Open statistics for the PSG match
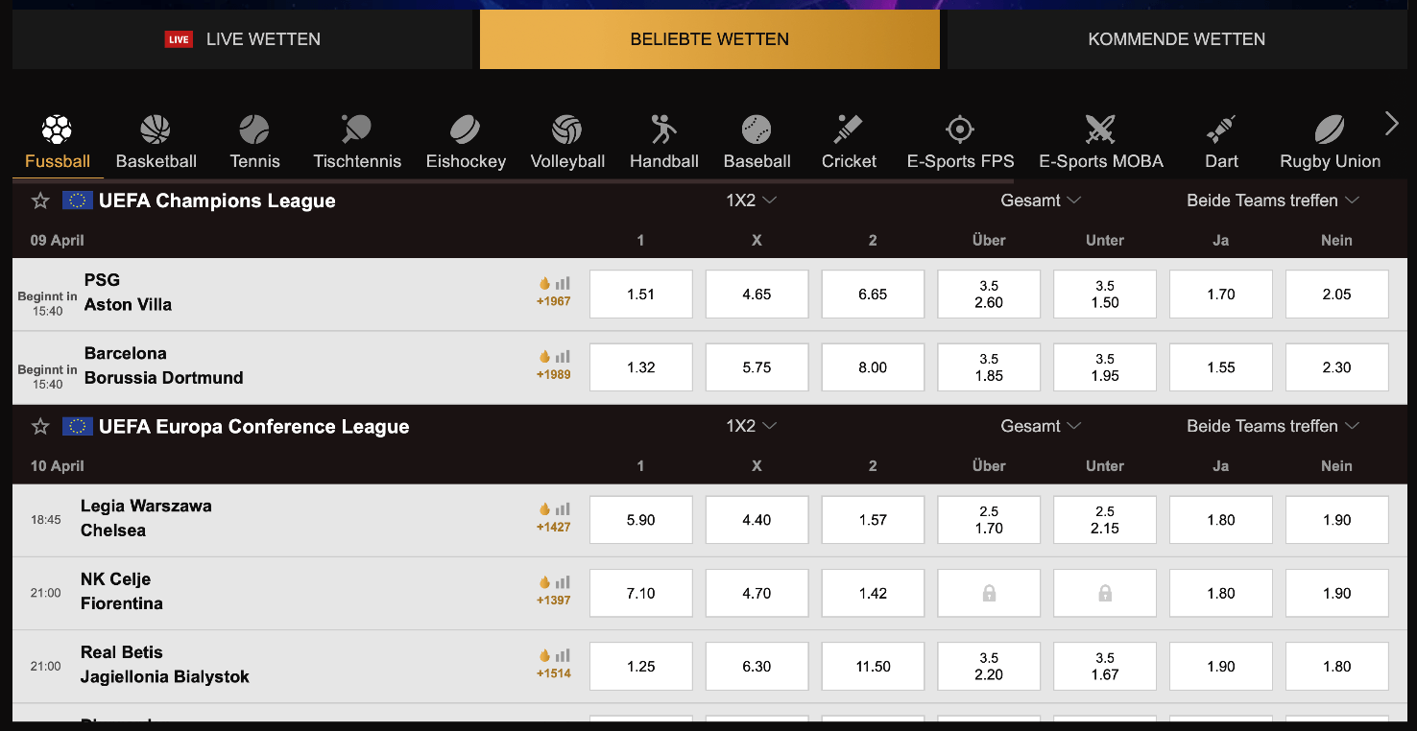 [561, 284]
